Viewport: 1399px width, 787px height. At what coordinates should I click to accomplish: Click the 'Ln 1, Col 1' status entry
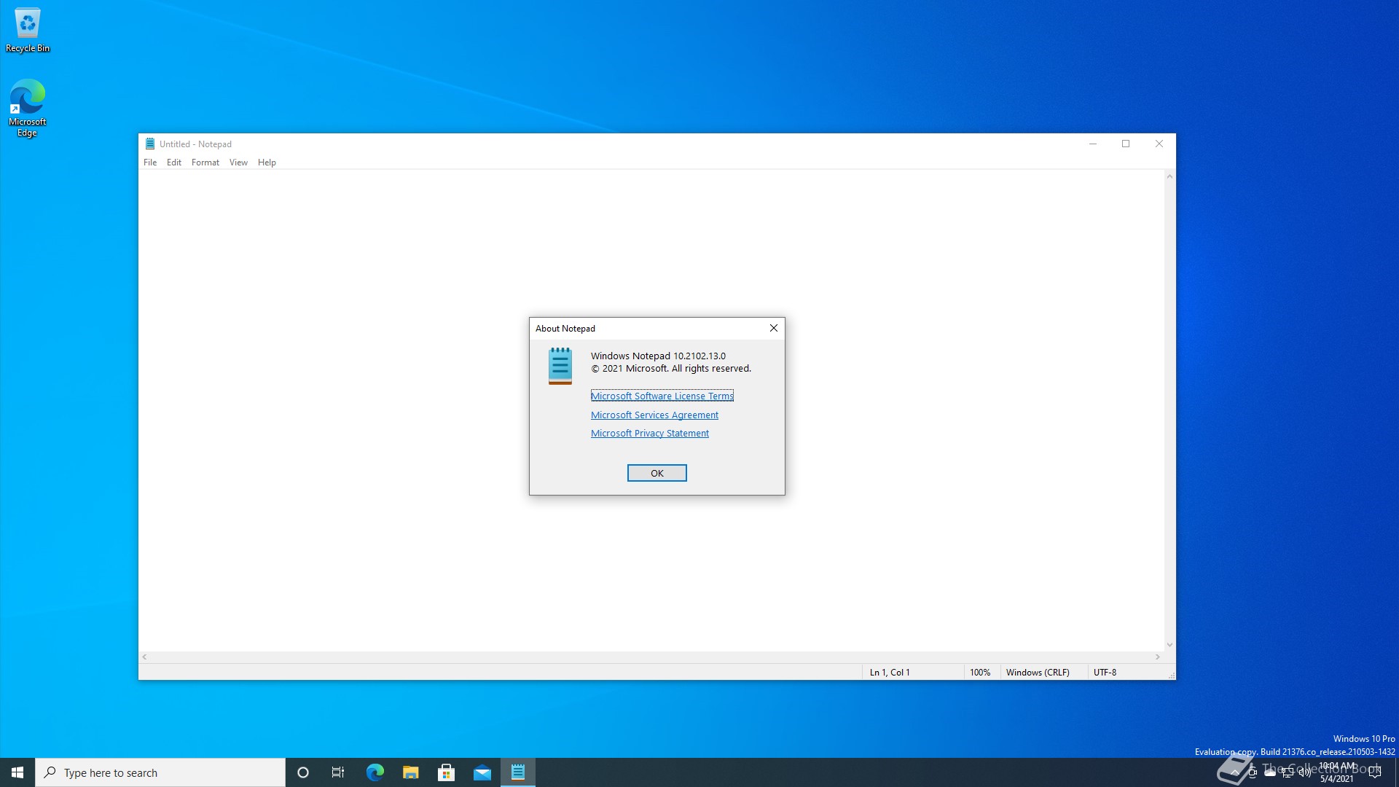(x=890, y=672)
